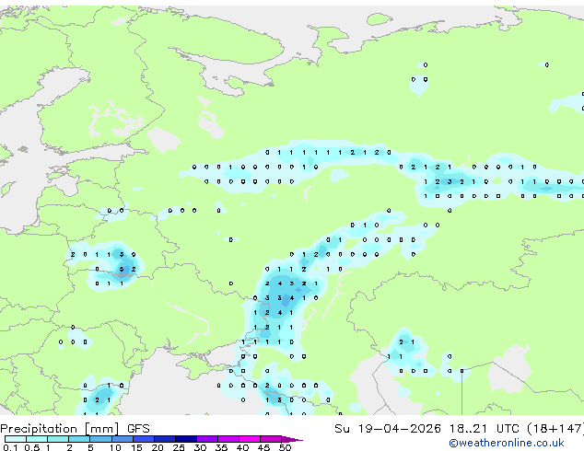Select the 0.1–0.5 mm legend swatch
584x451 pixels.
tap(16, 439)
